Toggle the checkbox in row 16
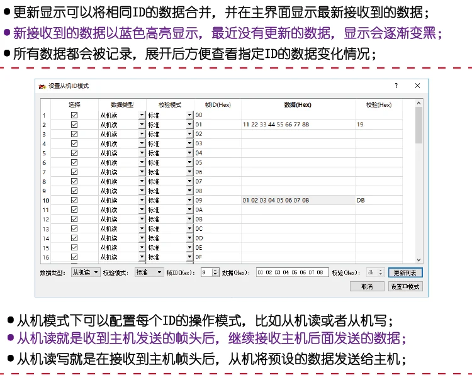 pyautogui.click(x=74, y=257)
